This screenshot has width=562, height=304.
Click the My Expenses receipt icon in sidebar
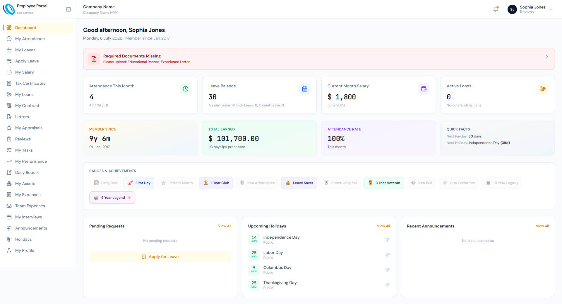point(9,195)
